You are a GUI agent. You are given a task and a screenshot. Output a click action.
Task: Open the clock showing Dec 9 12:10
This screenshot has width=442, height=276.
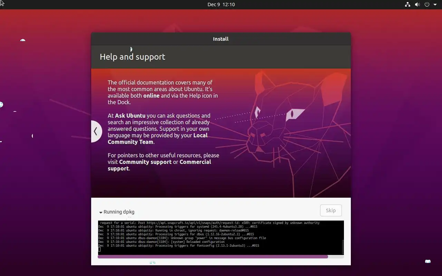(x=221, y=4)
